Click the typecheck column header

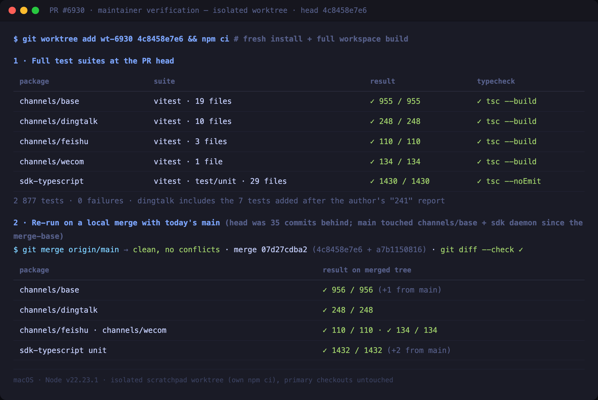[x=496, y=81]
